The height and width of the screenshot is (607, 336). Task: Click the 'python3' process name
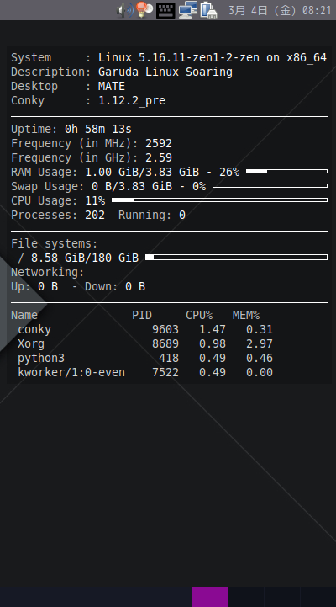[41, 358]
